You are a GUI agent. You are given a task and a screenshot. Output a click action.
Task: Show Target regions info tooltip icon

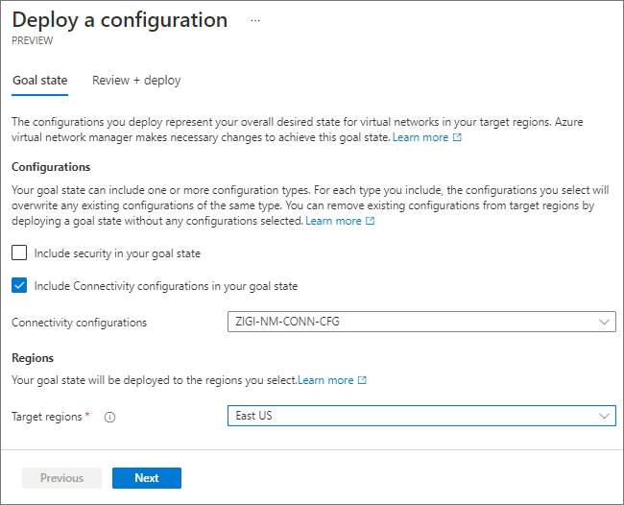109,417
